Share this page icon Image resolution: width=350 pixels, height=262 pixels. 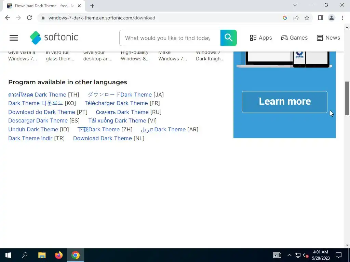click(296, 18)
